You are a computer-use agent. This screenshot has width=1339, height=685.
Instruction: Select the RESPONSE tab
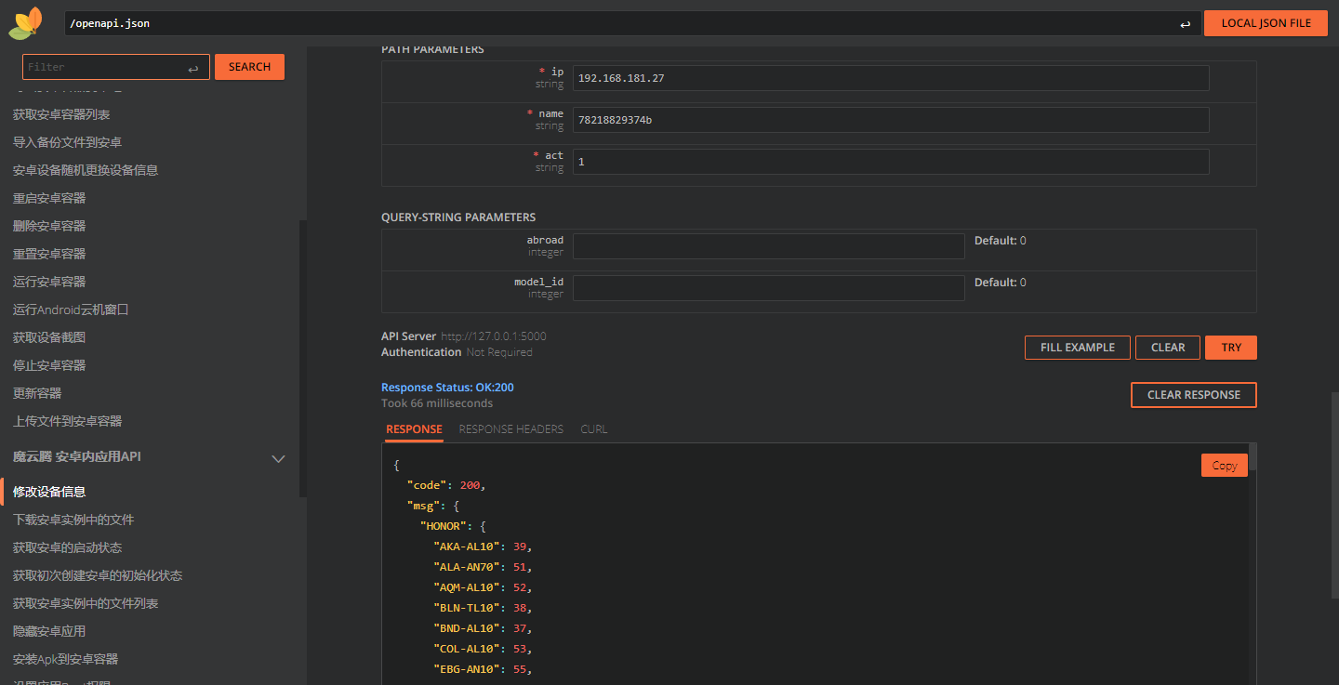click(414, 429)
